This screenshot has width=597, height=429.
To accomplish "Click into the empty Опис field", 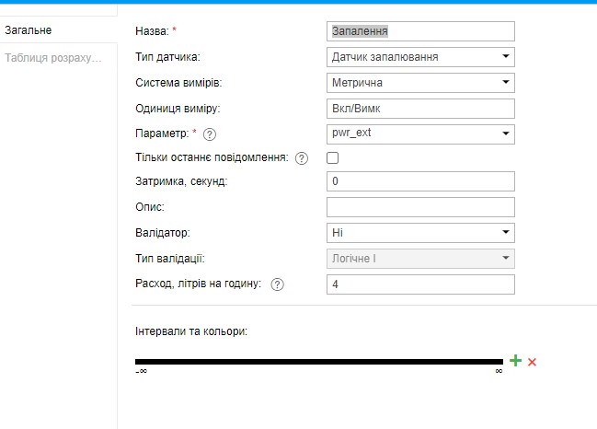I will tap(420, 207).
